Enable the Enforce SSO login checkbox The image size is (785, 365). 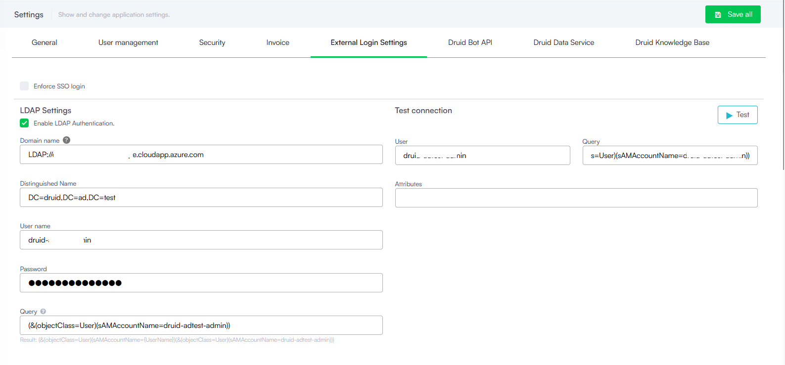coord(24,86)
